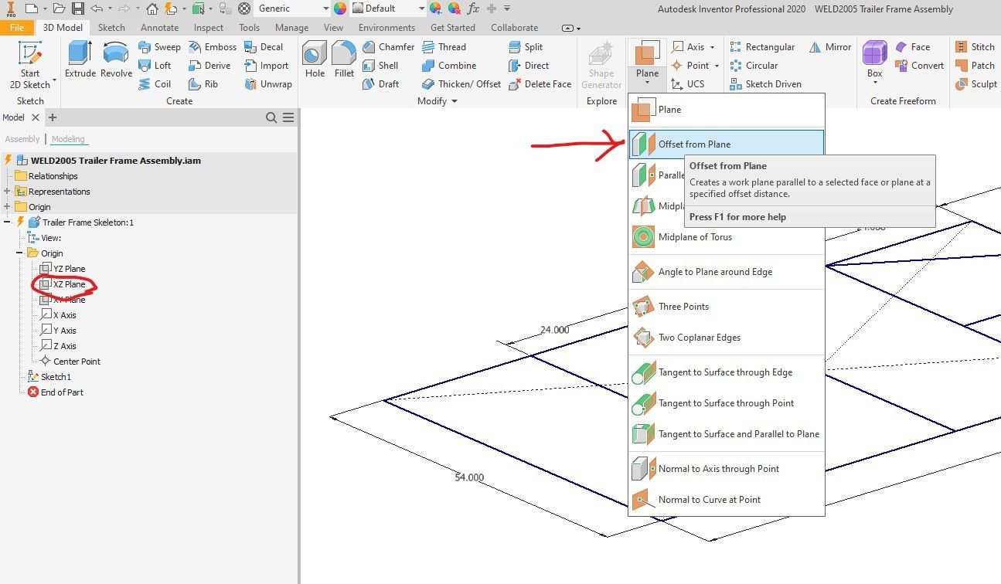Choose Tangent to Surface through Point
The width and height of the screenshot is (1001, 584).
click(727, 403)
